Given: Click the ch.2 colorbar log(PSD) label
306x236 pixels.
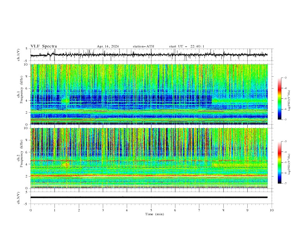Looking at the screenshot, I should [x=289, y=164].
